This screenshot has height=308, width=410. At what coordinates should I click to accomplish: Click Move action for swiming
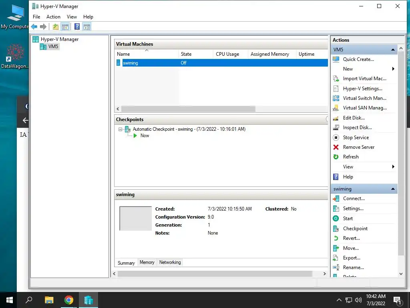pos(351,248)
